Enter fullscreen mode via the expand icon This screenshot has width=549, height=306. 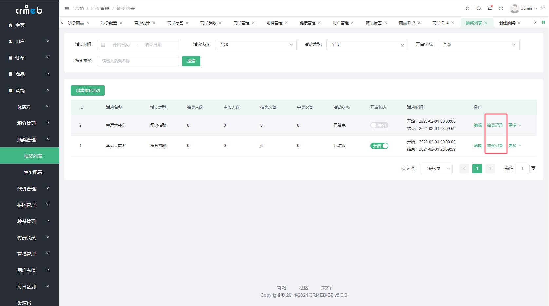[x=501, y=8]
